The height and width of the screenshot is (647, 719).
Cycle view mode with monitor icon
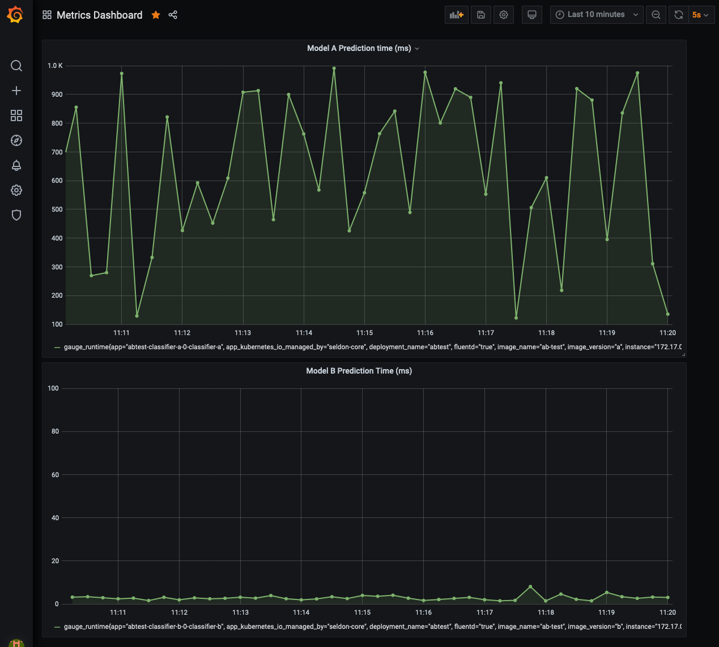point(531,15)
